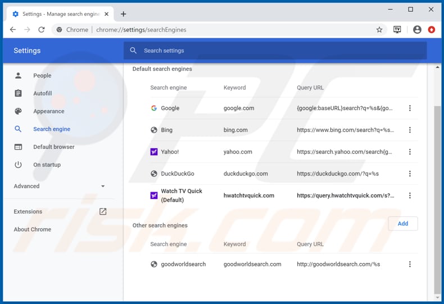The height and width of the screenshot is (304, 444).
Task: Click the site info Chrome icon in address bar
Action: pos(59,29)
